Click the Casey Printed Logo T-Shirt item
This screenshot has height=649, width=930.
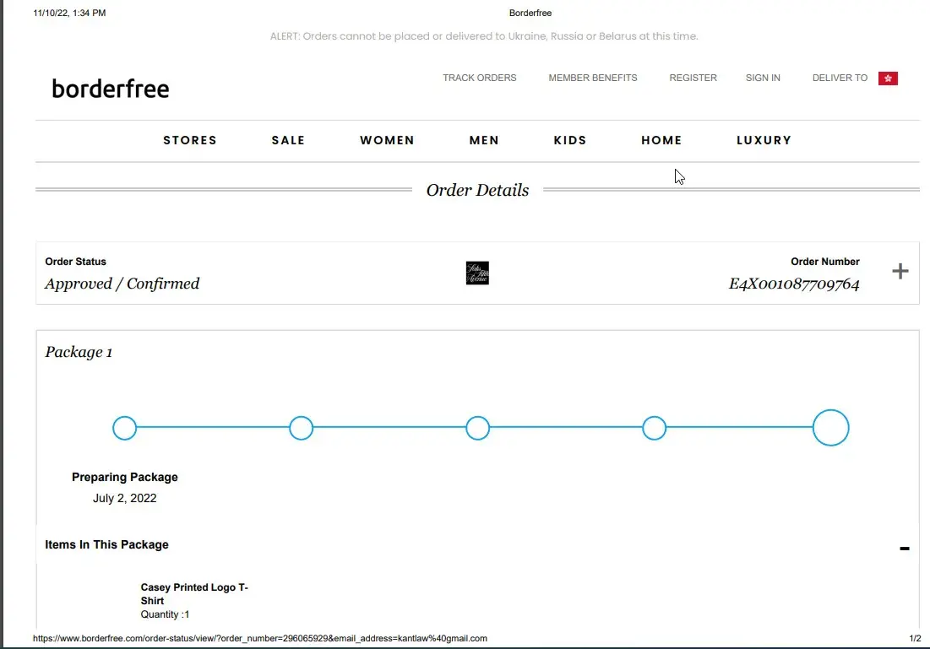coord(194,593)
